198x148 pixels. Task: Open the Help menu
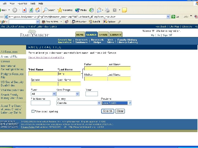[x=41, y=4]
